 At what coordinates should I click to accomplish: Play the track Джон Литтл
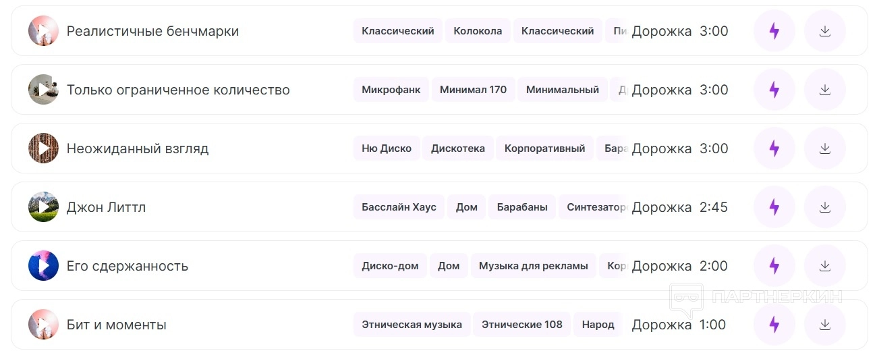[43, 207]
